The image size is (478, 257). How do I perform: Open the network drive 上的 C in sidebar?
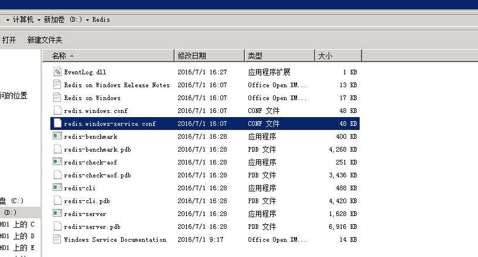(x=17, y=224)
